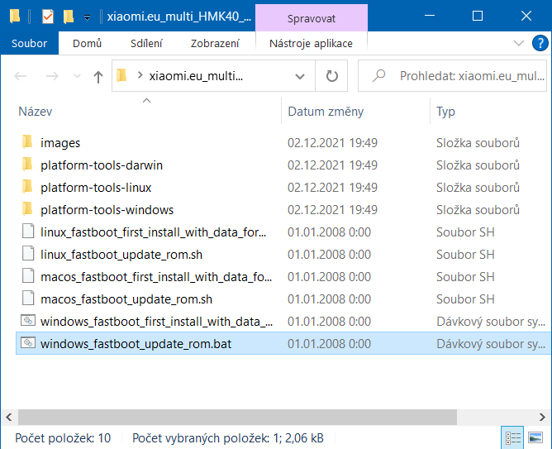The image size is (552, 449).
Task: Switch to large thumbnails view layout
Action: tap(535, 437)
